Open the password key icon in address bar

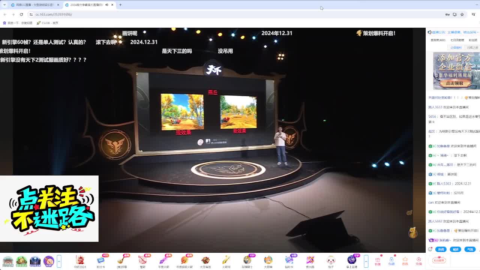[447, 14]
